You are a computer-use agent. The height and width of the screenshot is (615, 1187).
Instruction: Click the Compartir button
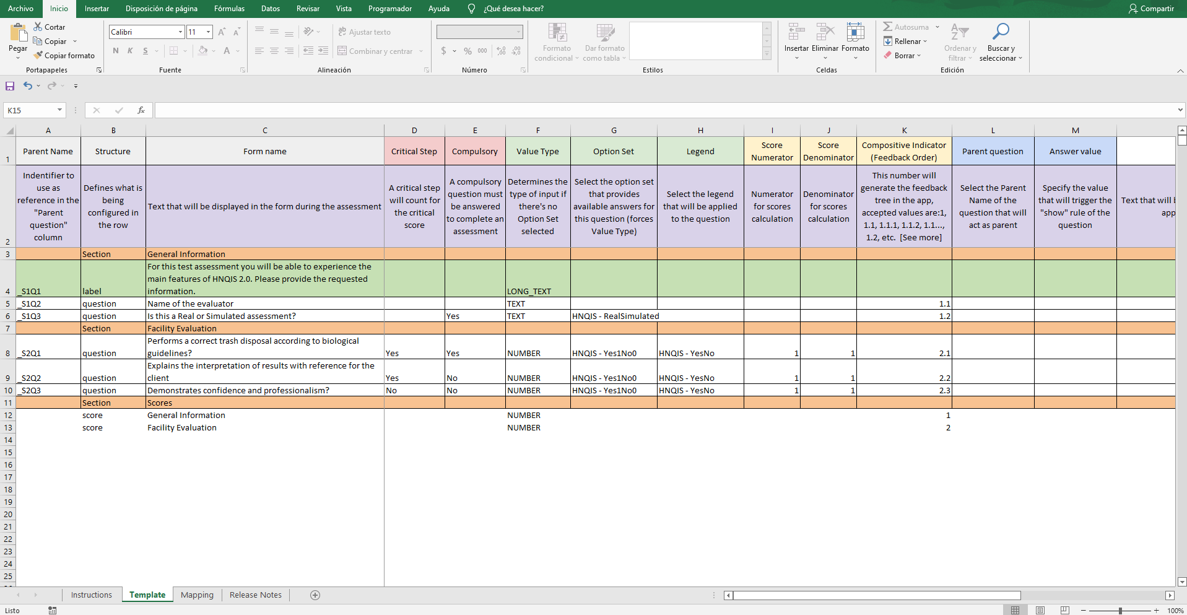coord(1151,9)
